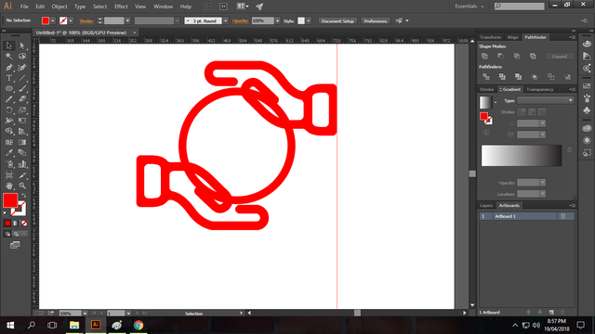Pick the Pencil tool
Viewport: 595px width, 334px height.
click(x=9, y=99)
